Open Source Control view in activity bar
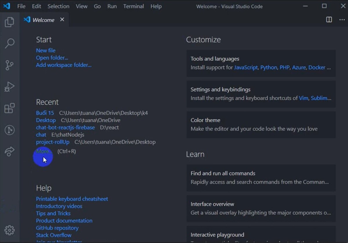Image resolution: width=348 pixels, height=243 pixels. (10, 65)
